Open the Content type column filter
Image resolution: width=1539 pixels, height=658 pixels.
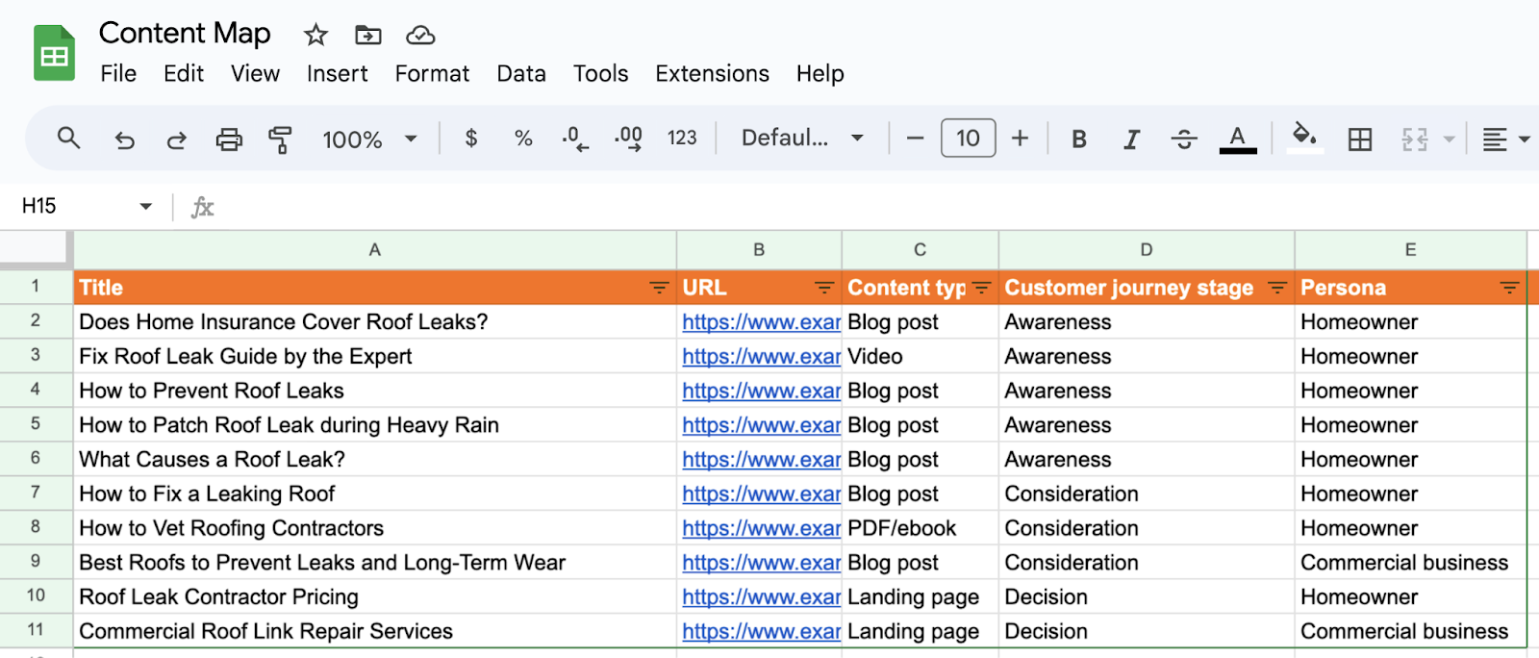point(981,288)
